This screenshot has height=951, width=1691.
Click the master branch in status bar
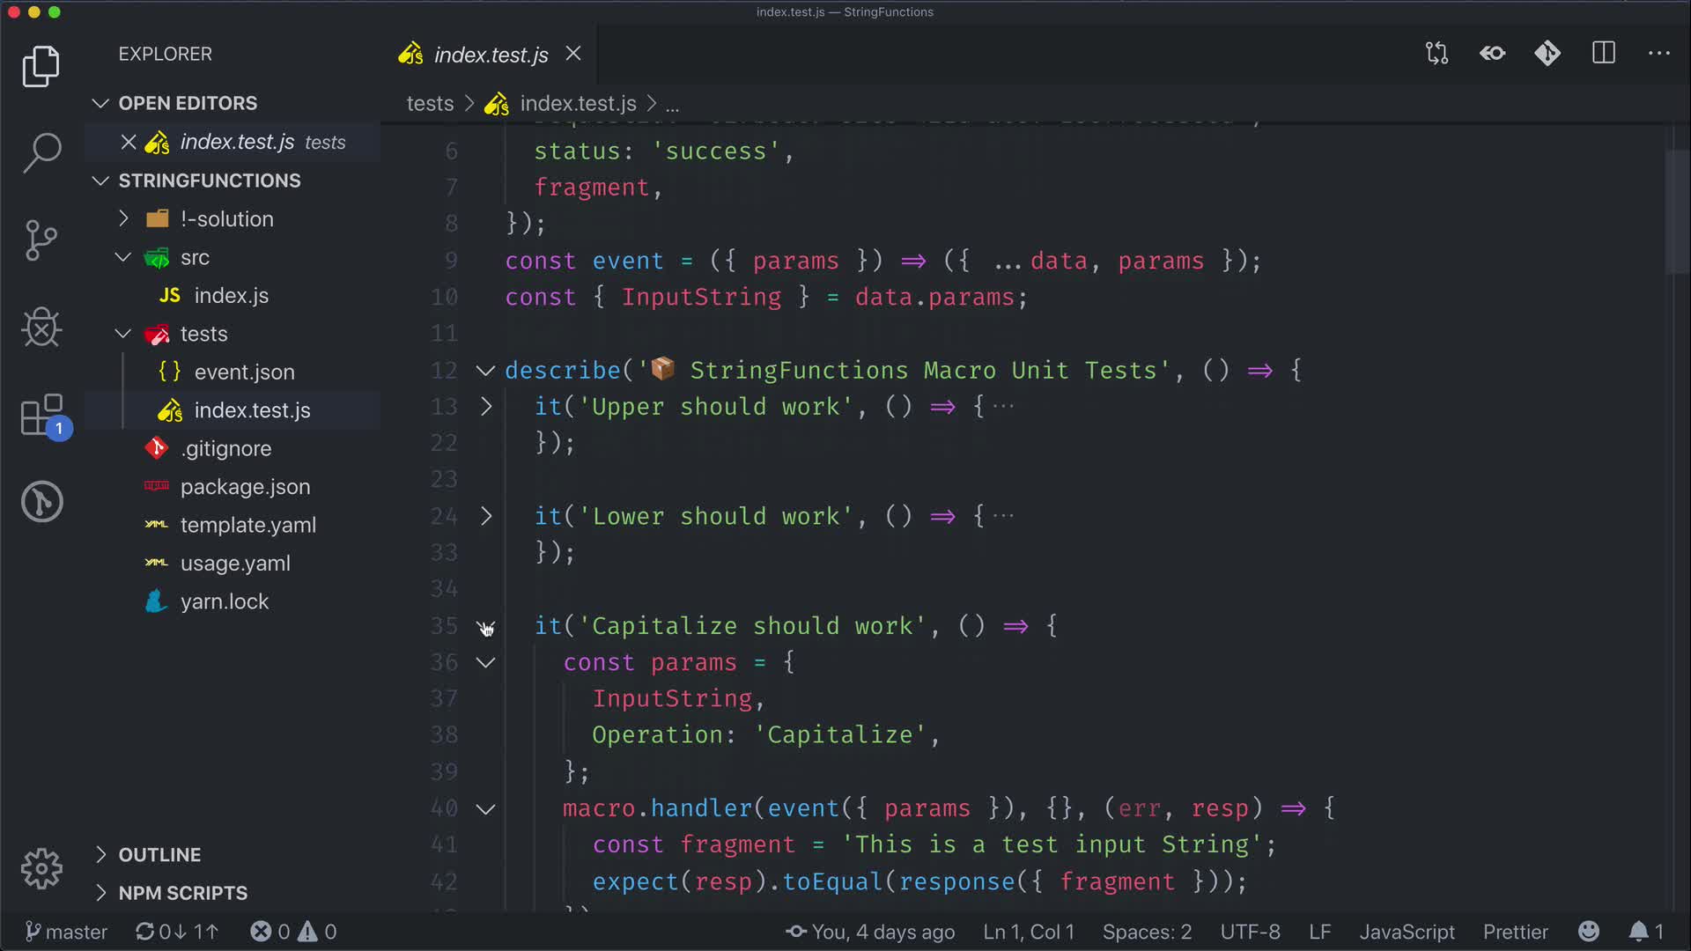[67, 932]
